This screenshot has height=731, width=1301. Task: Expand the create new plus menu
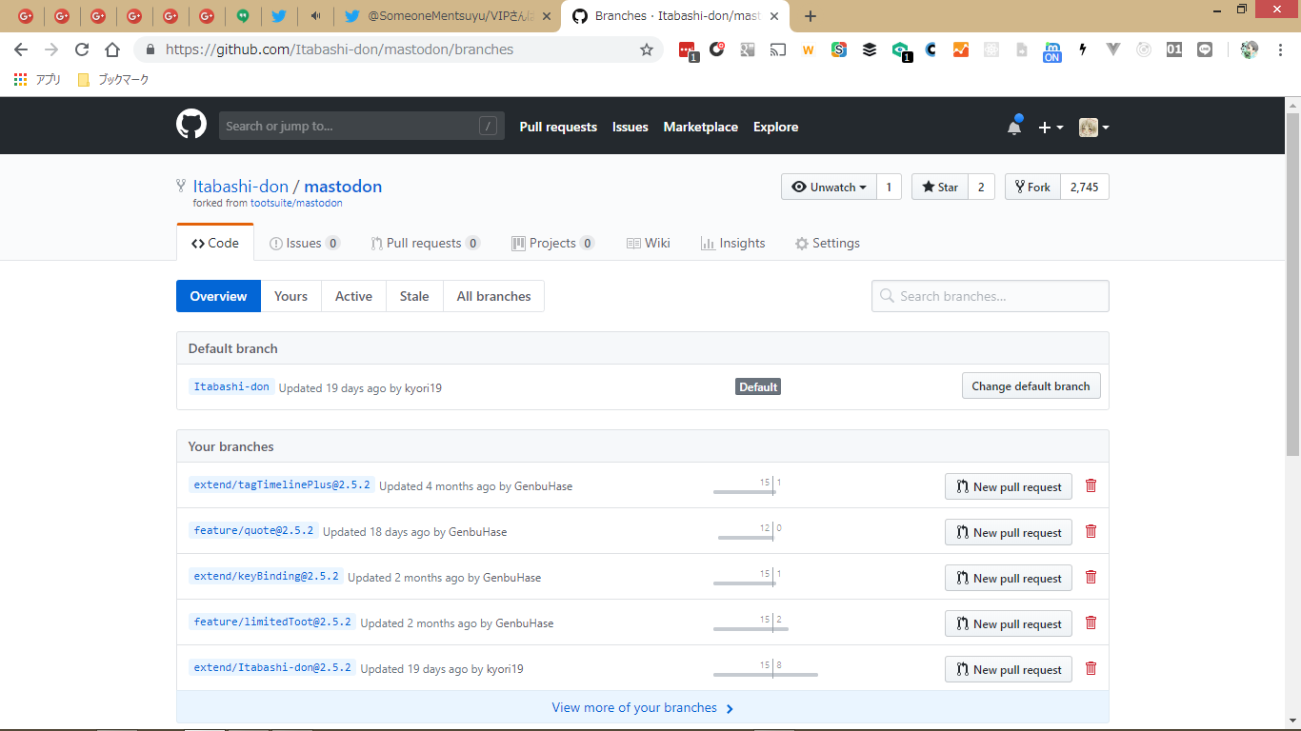click(1051, 128)
